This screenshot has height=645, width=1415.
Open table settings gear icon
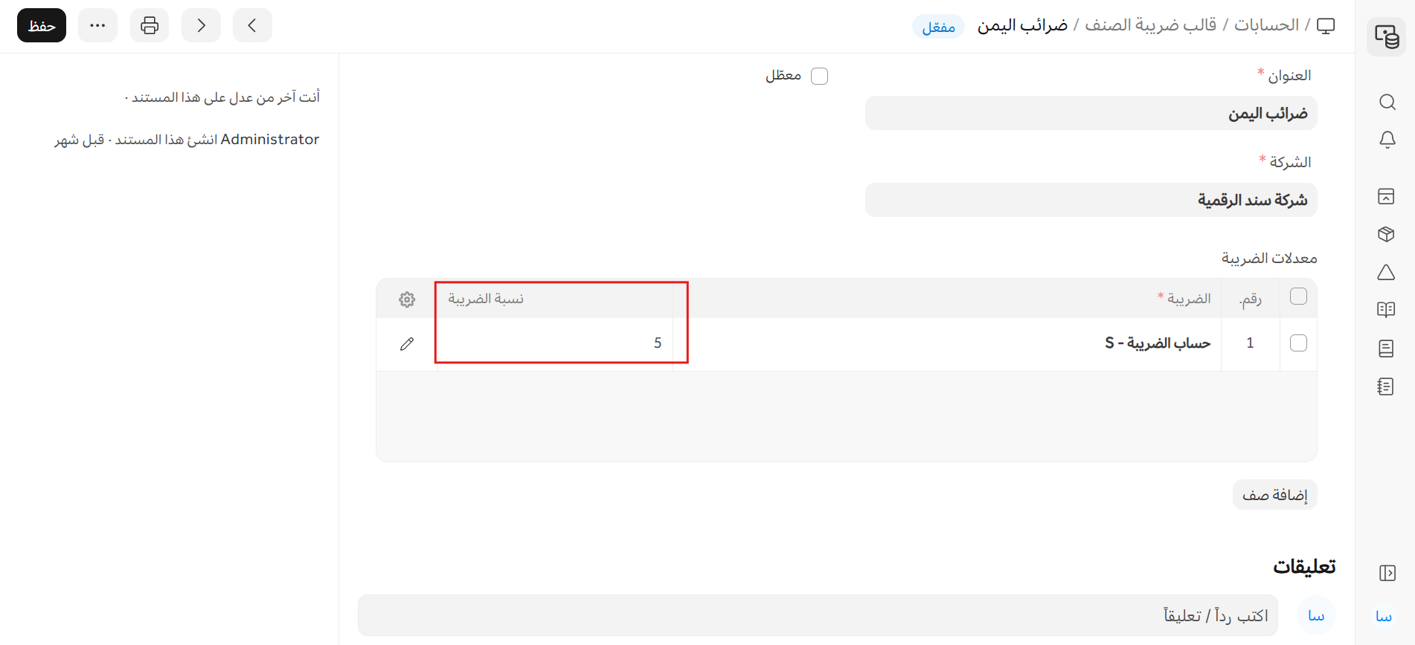click(407, 299)
